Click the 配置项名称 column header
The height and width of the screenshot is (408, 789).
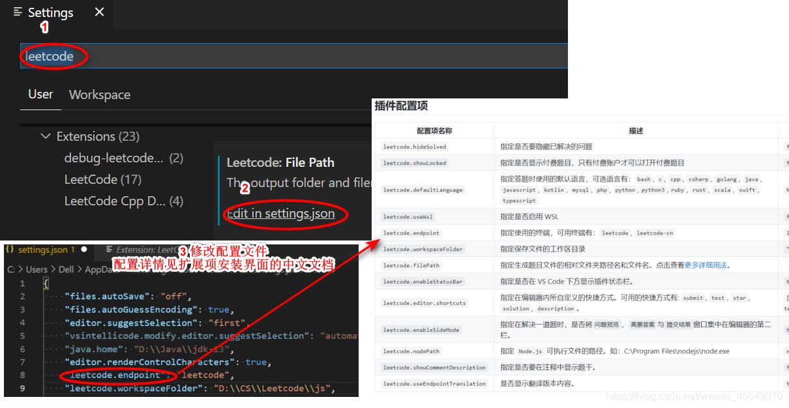pos(435,131)
